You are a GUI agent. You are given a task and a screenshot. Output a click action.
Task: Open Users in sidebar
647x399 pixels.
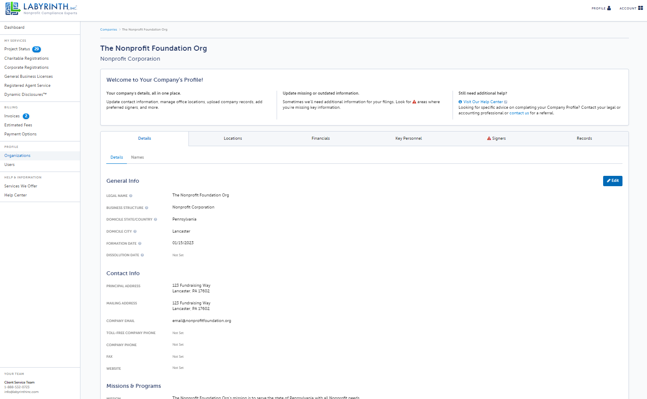[x=9, y=165]
